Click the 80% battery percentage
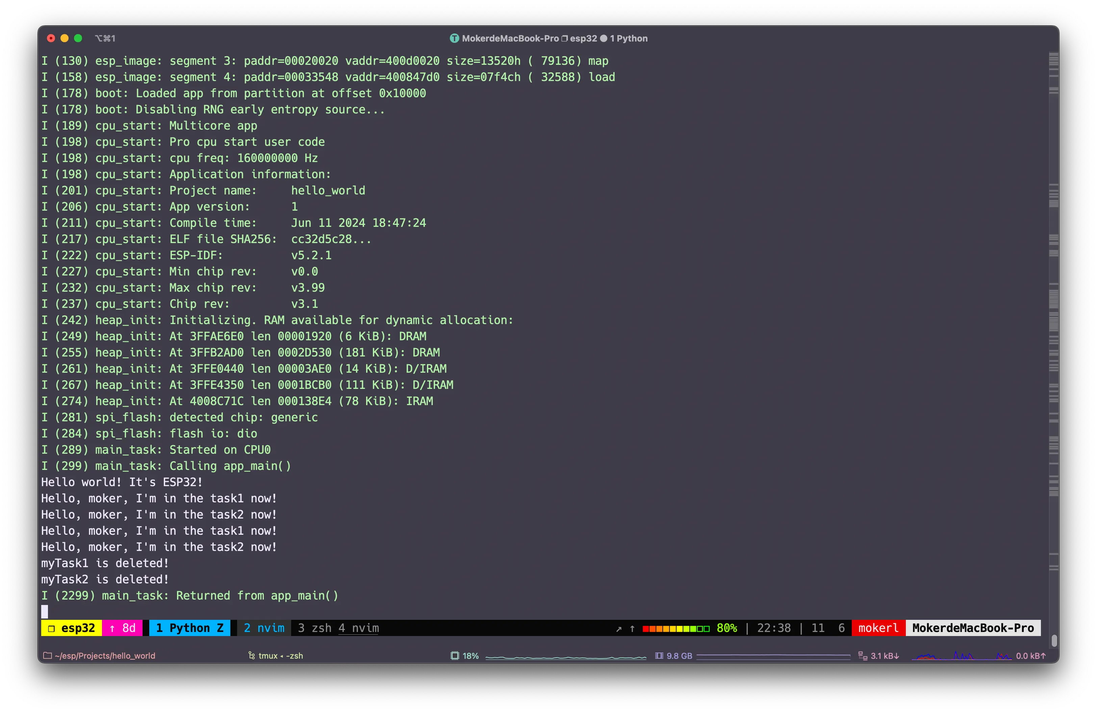 point(727,628)
